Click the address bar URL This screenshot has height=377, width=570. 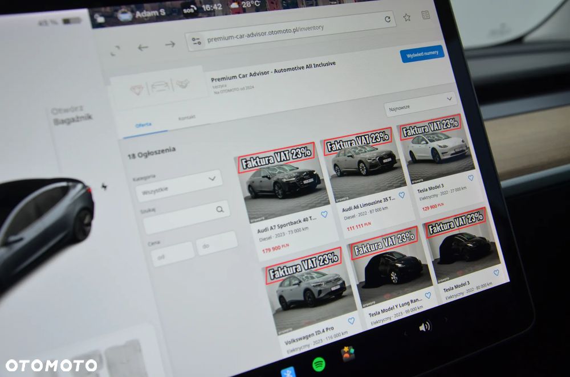(x=265, y=34)
